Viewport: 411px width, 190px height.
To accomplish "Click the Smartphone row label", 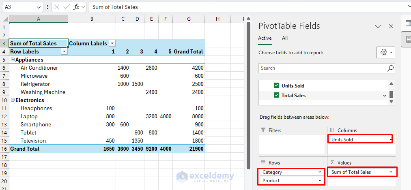I will pyautogui.click(x=36, y=124).
